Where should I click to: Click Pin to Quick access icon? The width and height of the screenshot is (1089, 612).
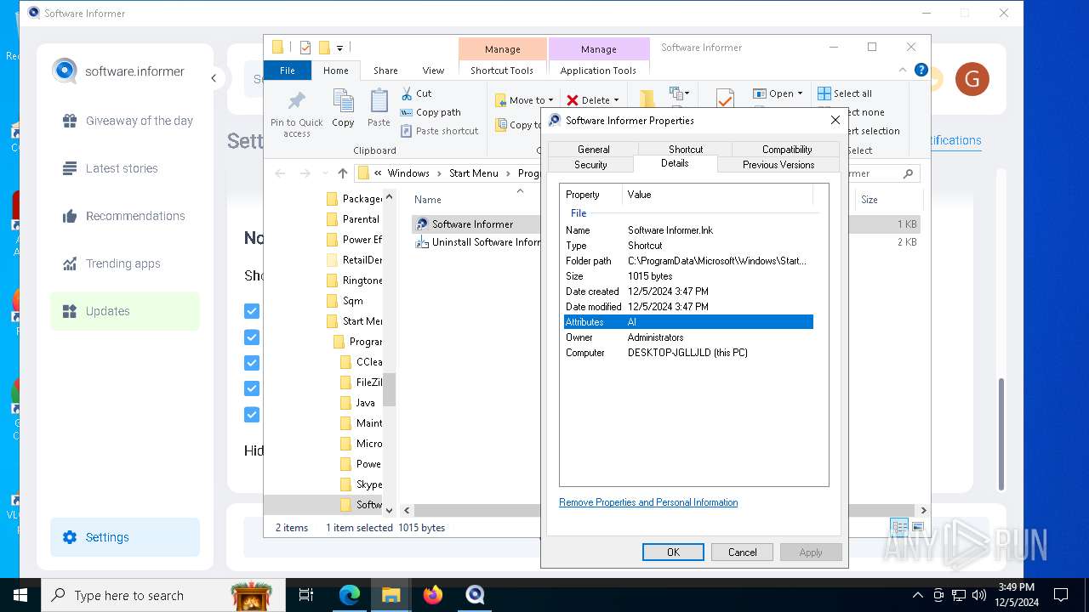296,113
